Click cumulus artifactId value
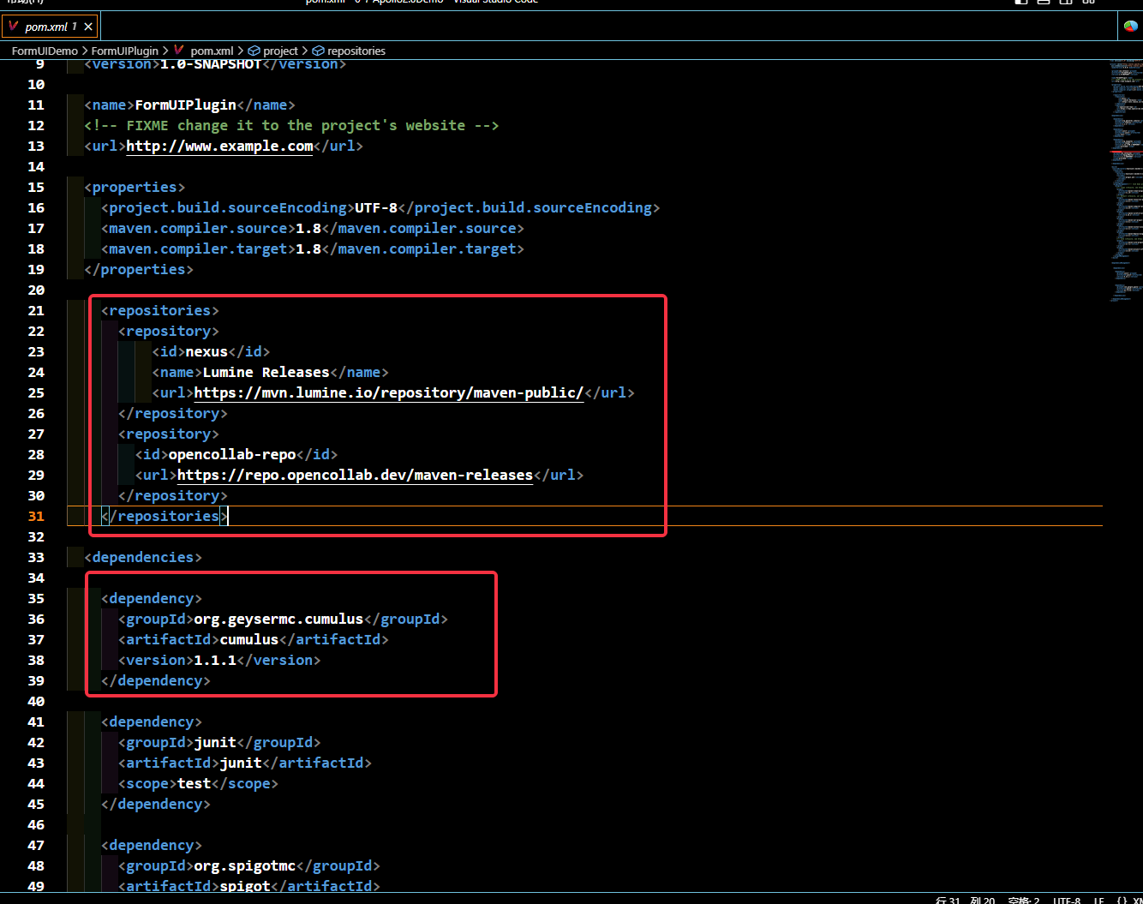The width and height of the screenshot is (1143, 904). [x=249, y=639]
